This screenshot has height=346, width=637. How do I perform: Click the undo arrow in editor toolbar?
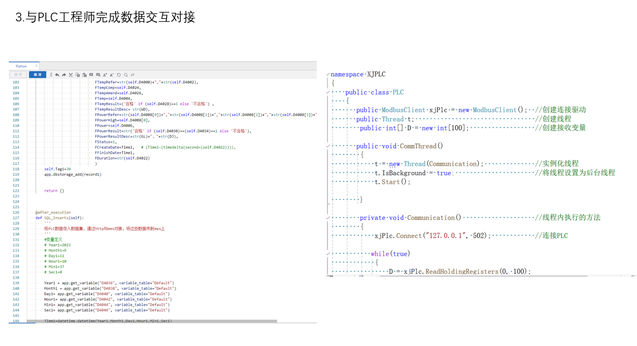tap(57, 75)
